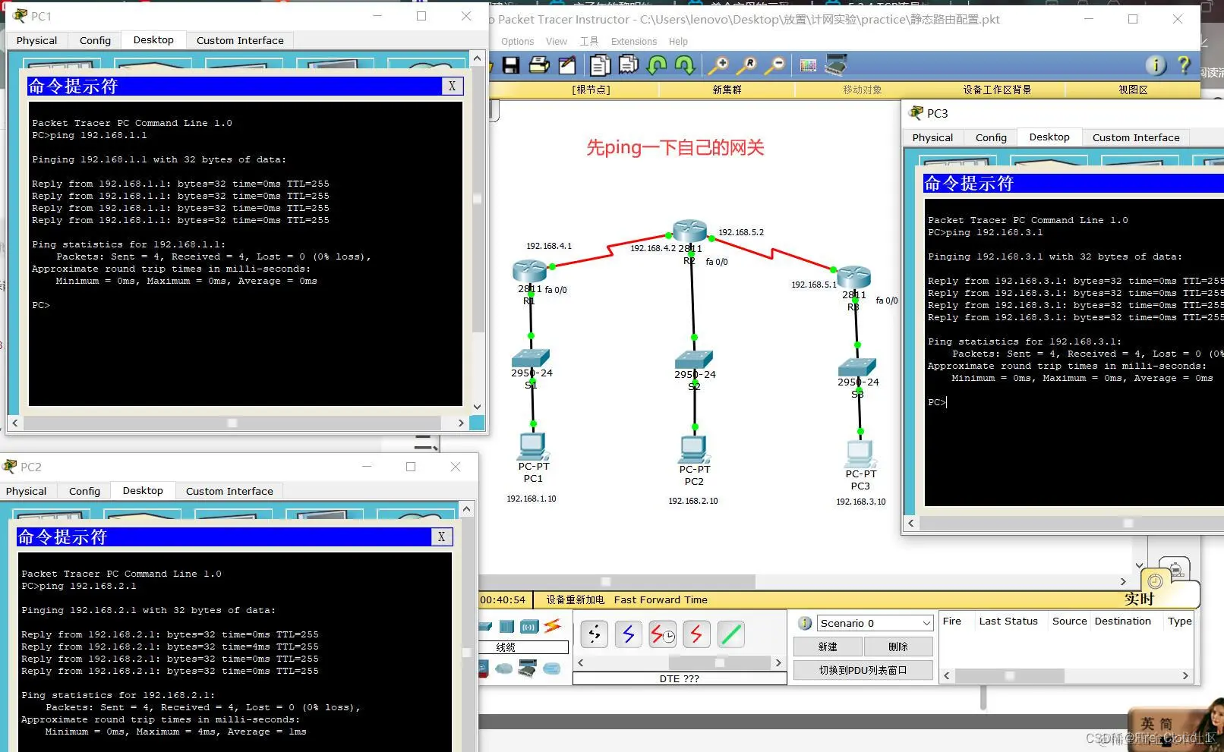Click router R1 in the topology
The height and width of the screenshot is (752, 1224).
pyautogui.click(x=529, y=271)
